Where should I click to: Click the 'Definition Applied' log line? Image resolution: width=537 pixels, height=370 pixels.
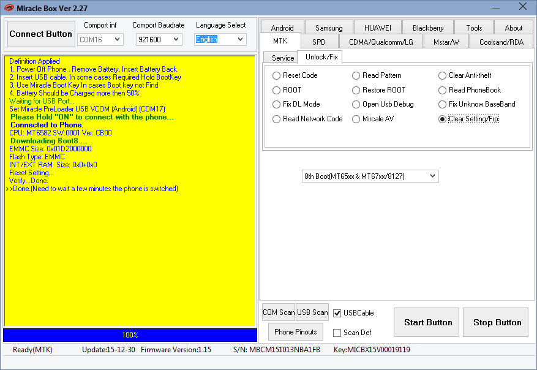pos(34,61)
